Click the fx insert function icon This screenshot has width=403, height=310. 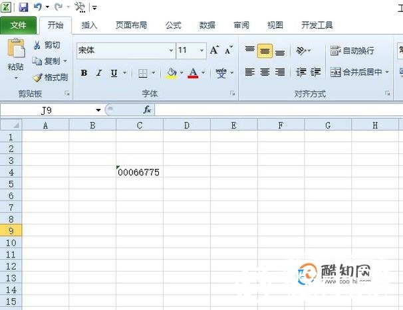tap(147, 110)
